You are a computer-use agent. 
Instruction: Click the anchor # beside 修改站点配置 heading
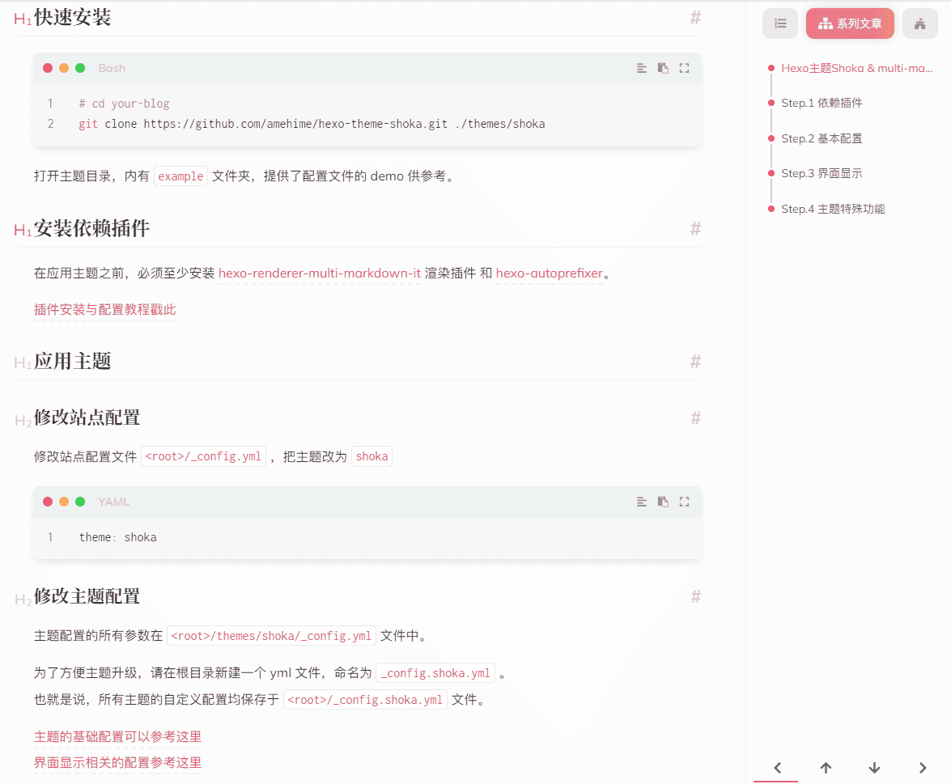coord(695,417)
